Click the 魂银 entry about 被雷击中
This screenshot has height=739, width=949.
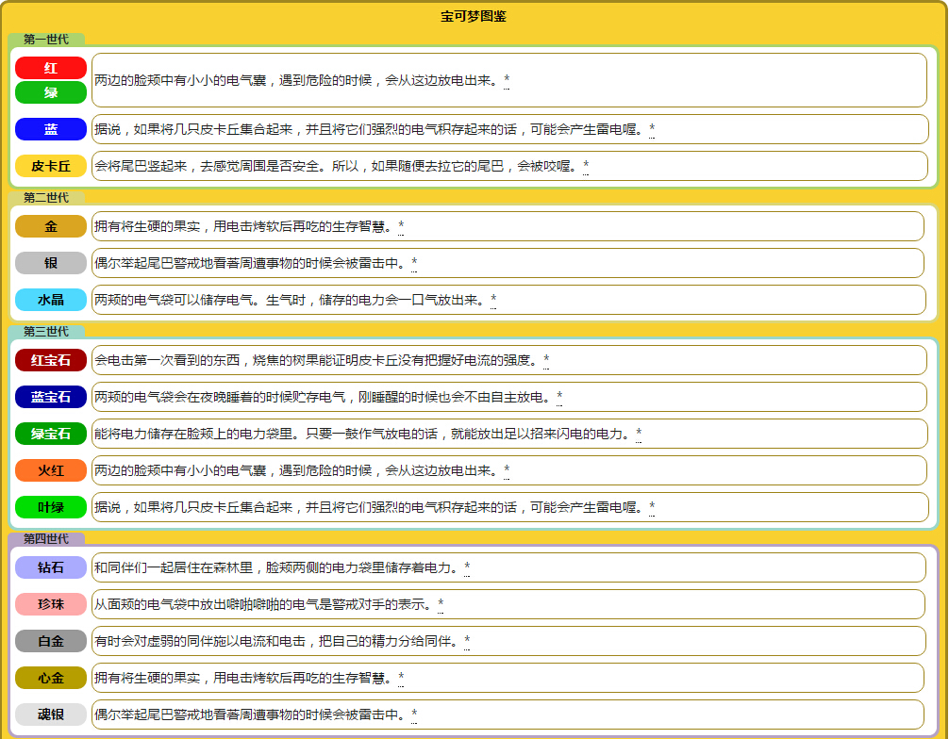251,714
